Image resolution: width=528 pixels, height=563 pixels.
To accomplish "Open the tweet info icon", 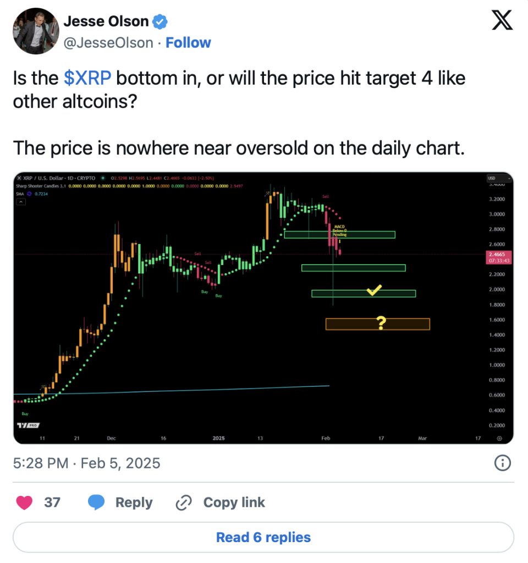I will (x=502, y=463).
